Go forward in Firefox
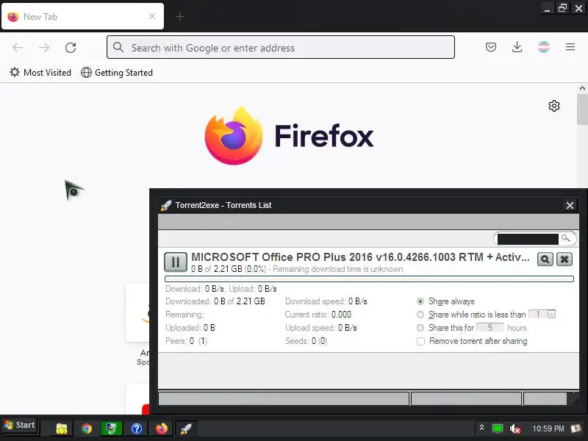588x441 pixels. click(44, 47)
